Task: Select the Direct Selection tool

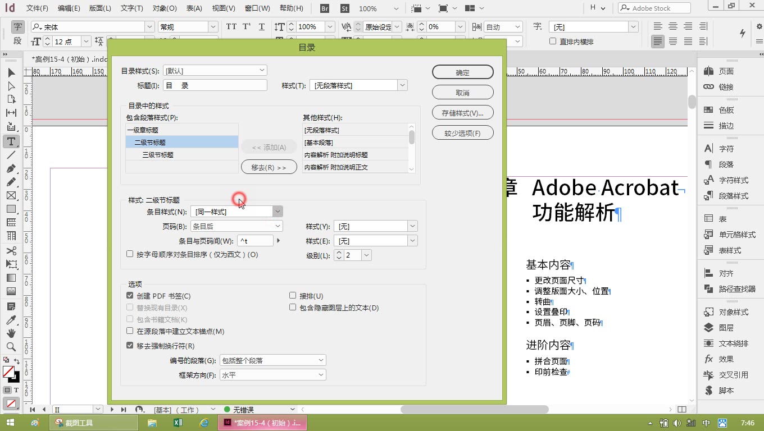Action: [11, 86]
